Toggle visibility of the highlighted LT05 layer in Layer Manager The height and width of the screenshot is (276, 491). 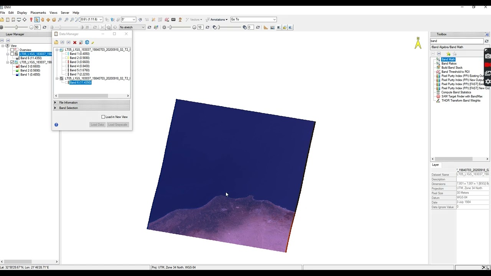pos(12,54)
